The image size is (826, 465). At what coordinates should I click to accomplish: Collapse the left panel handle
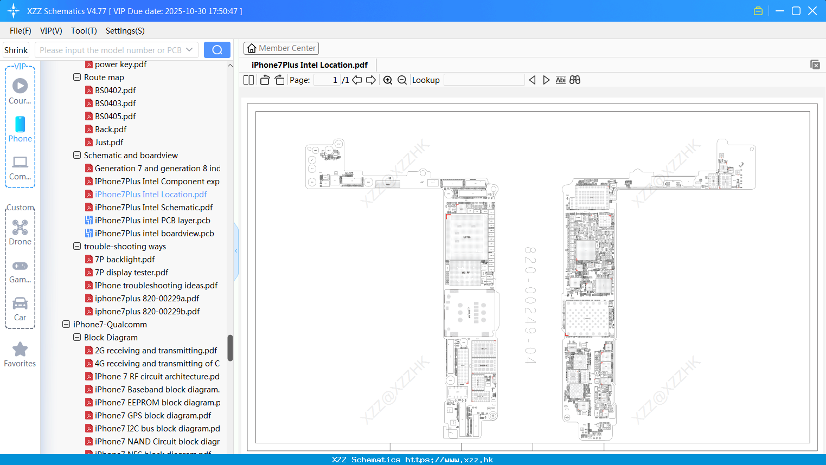(236, 251)
